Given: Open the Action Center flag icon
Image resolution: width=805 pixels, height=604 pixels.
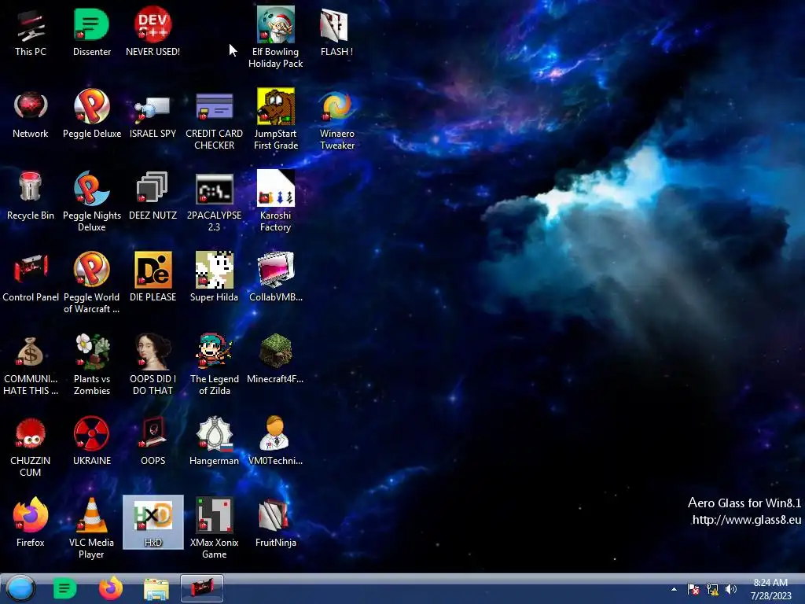Looking at the screenshot, I should point(693,589).
